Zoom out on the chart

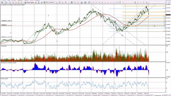69,2
